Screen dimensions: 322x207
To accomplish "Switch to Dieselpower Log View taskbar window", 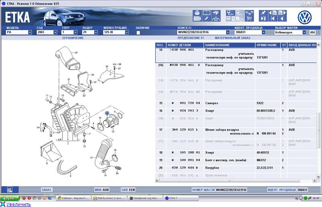I will pyautogui.click(x=145, y=198).
